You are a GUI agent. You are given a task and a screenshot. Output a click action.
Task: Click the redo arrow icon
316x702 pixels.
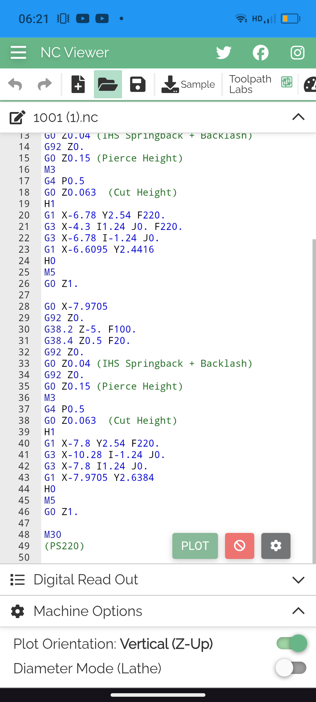(x=45, y=85)
